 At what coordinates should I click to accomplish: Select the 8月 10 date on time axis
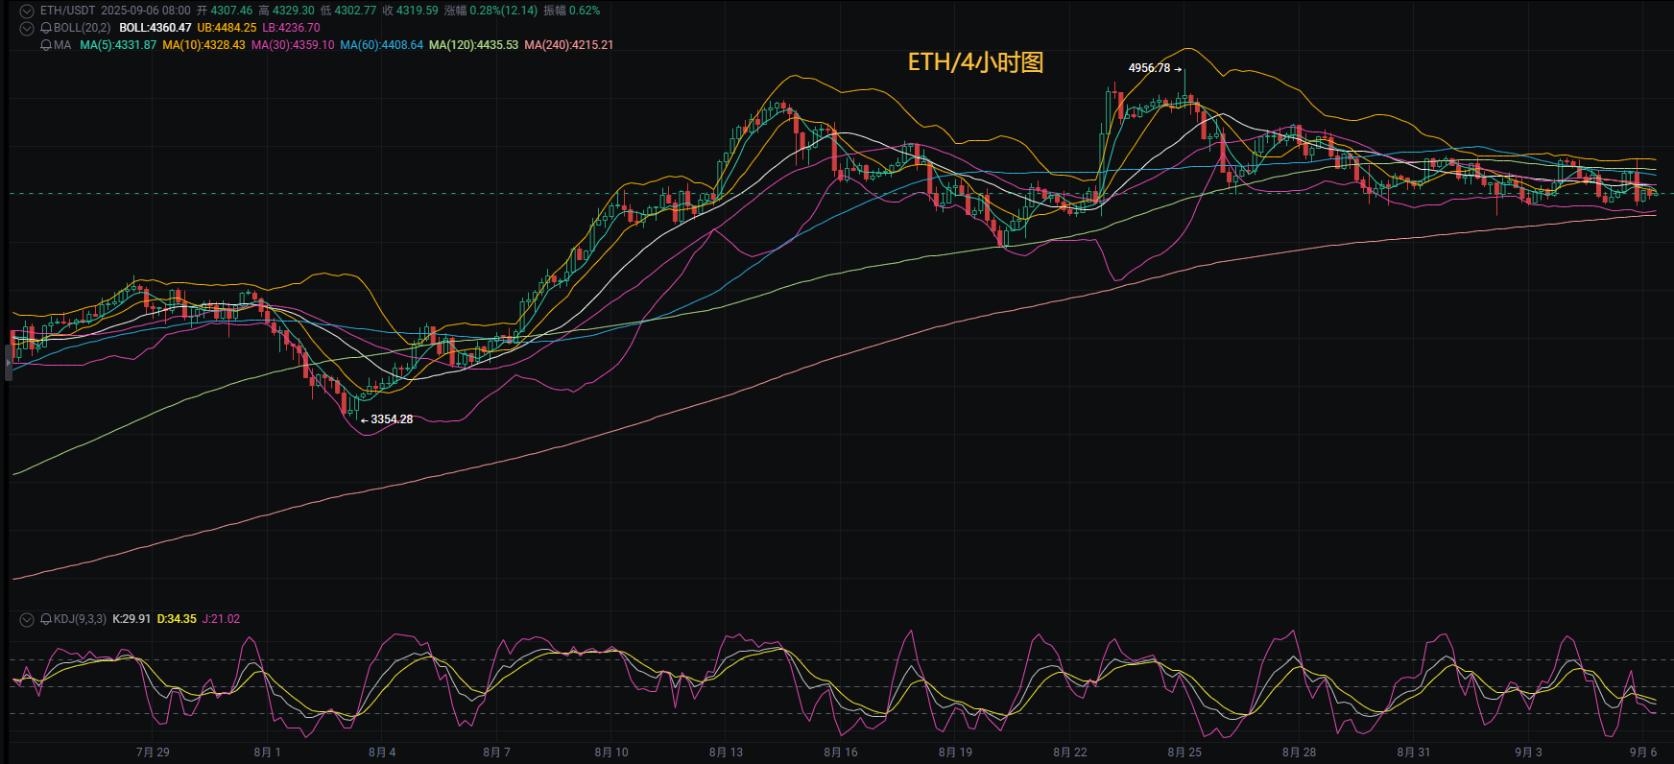point(611,752)
